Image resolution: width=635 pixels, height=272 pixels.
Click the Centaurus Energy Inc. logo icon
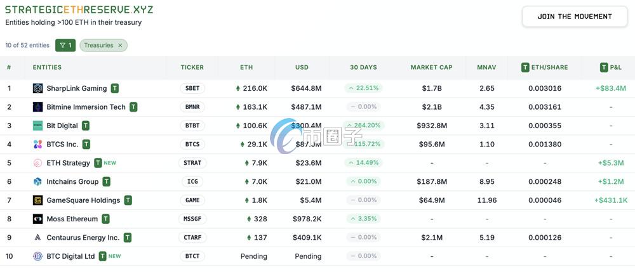click(x=37, y=238)
